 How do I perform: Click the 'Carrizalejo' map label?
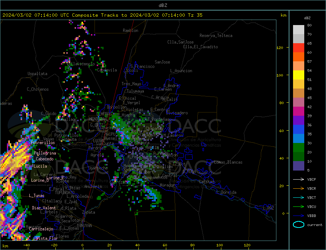coord(41,229)
